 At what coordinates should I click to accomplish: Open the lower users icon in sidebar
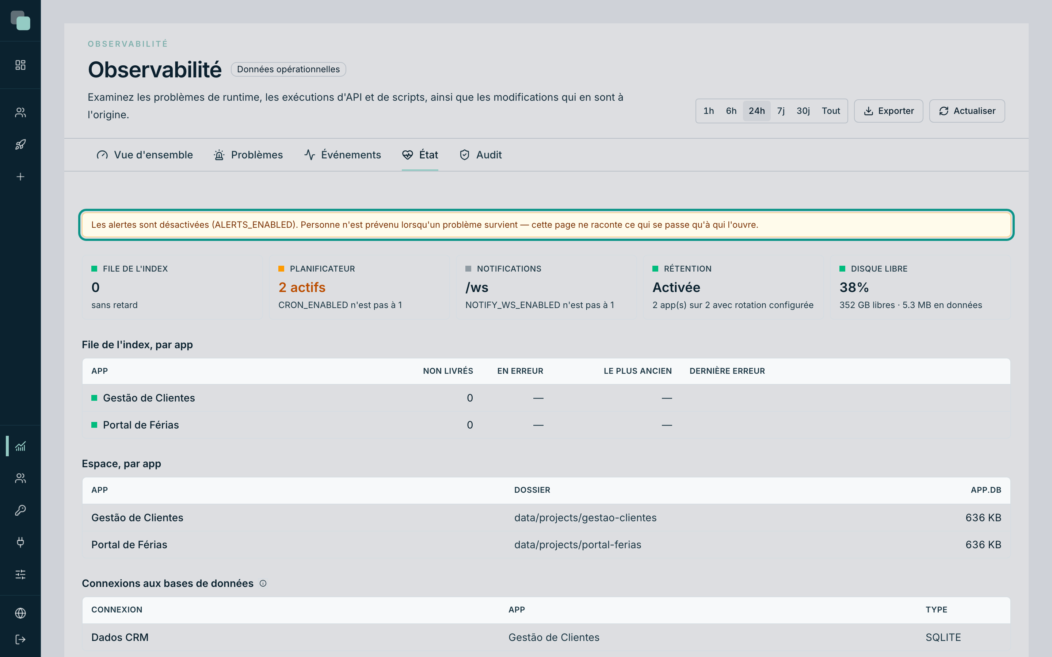pyautogui.click(x=20, y=478)
